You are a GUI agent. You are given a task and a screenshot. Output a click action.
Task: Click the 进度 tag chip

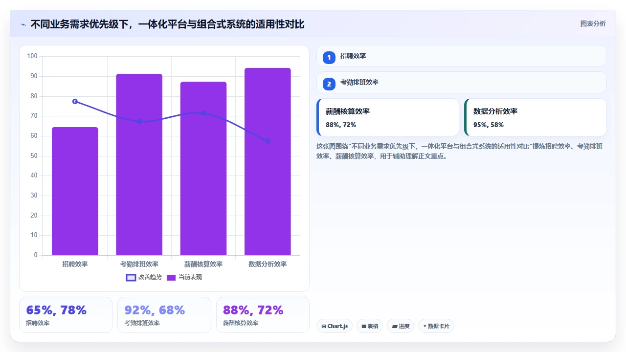pos(401,326)
